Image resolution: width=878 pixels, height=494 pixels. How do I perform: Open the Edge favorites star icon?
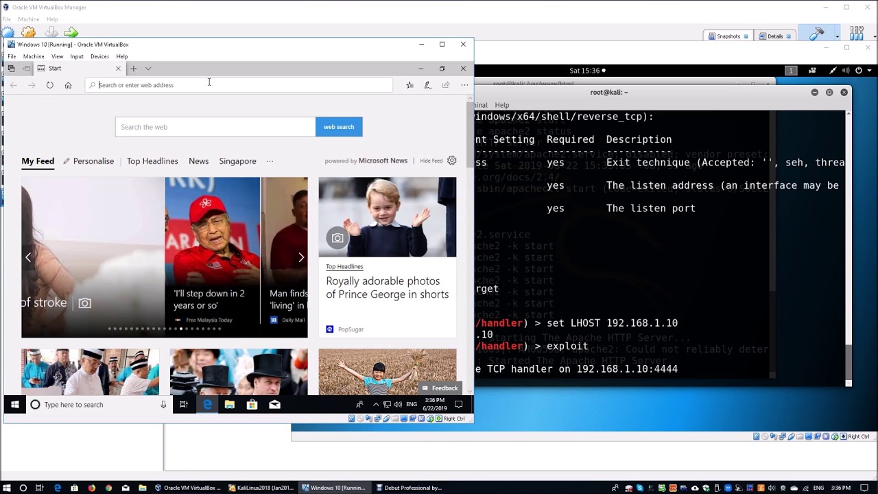point(410,85)
